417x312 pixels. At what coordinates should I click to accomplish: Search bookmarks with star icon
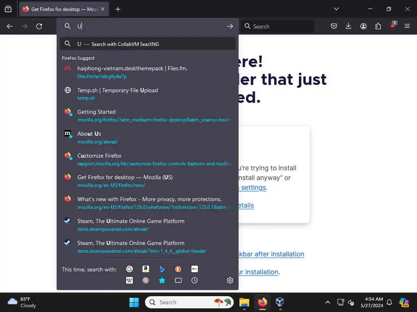click(162, 280)
